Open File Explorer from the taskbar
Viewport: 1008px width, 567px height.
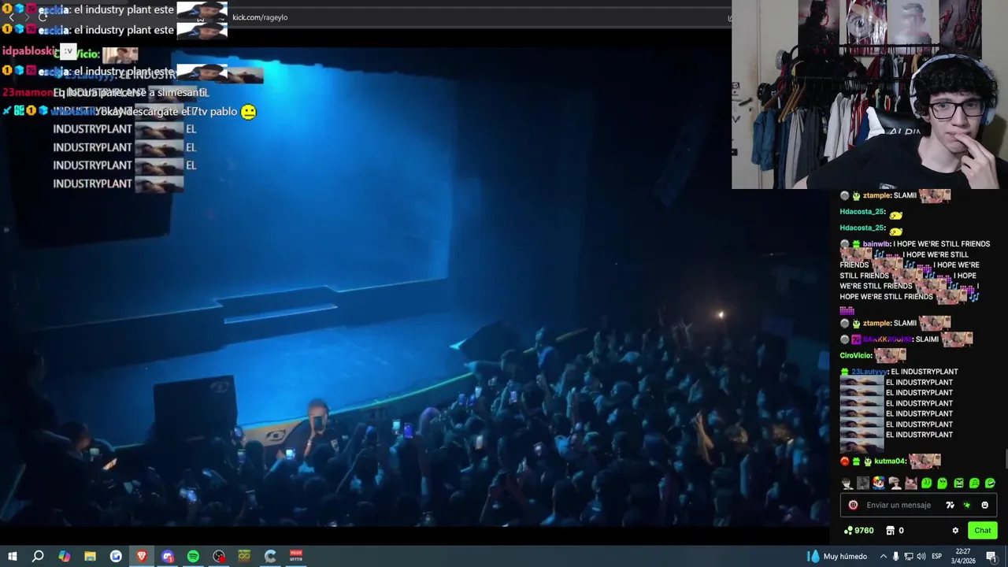point(90,556)
